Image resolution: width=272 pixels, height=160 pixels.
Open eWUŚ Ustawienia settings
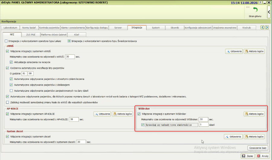234,51
